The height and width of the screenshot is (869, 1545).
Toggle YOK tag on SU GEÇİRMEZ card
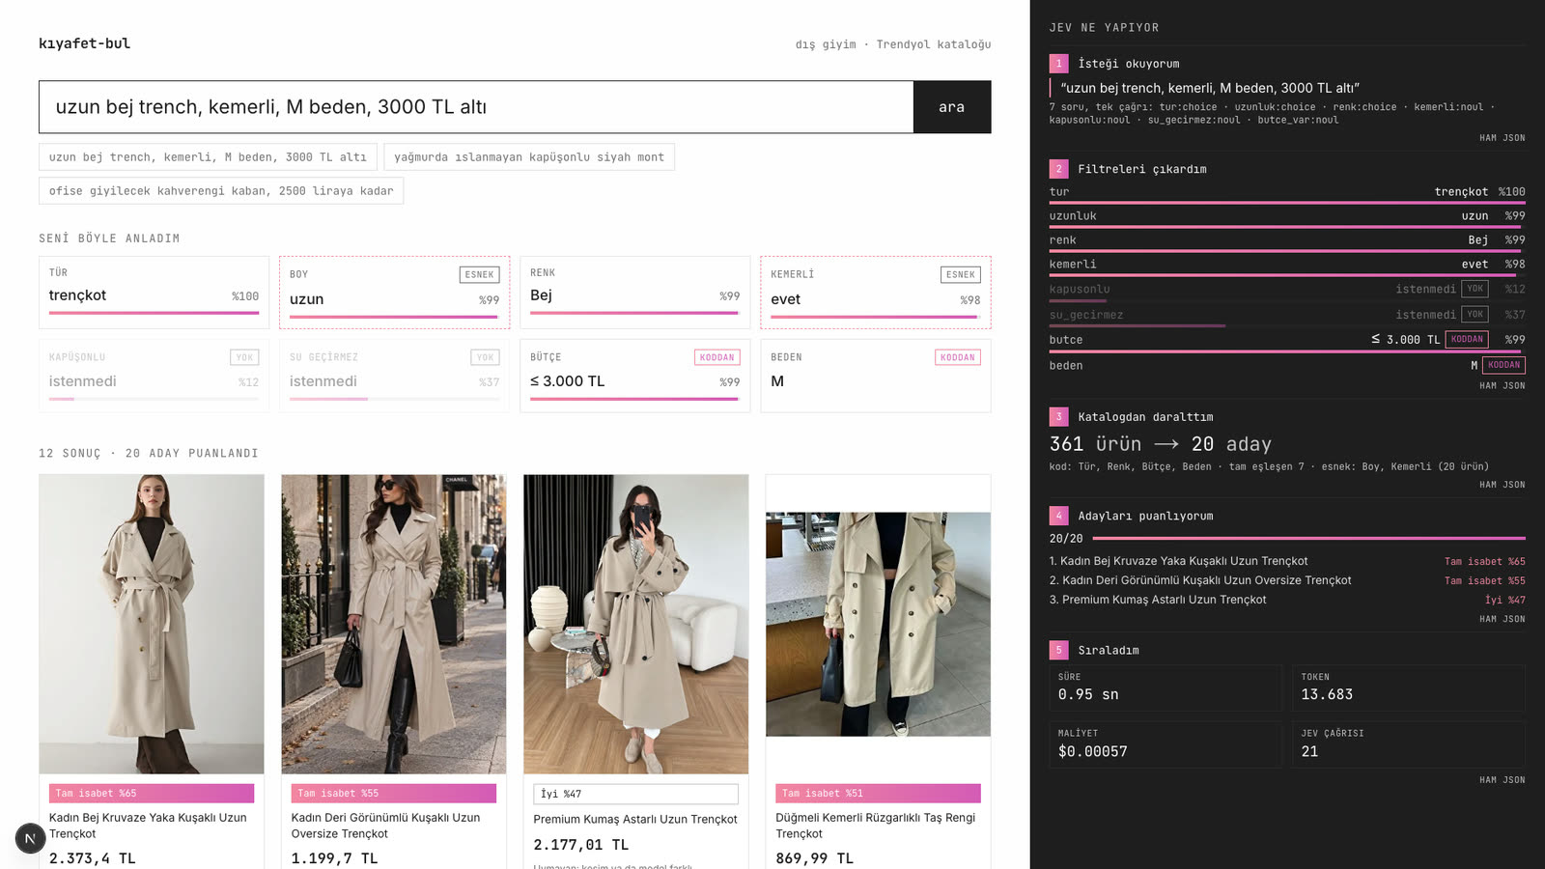pyautogui.click(x=485, y=357)
